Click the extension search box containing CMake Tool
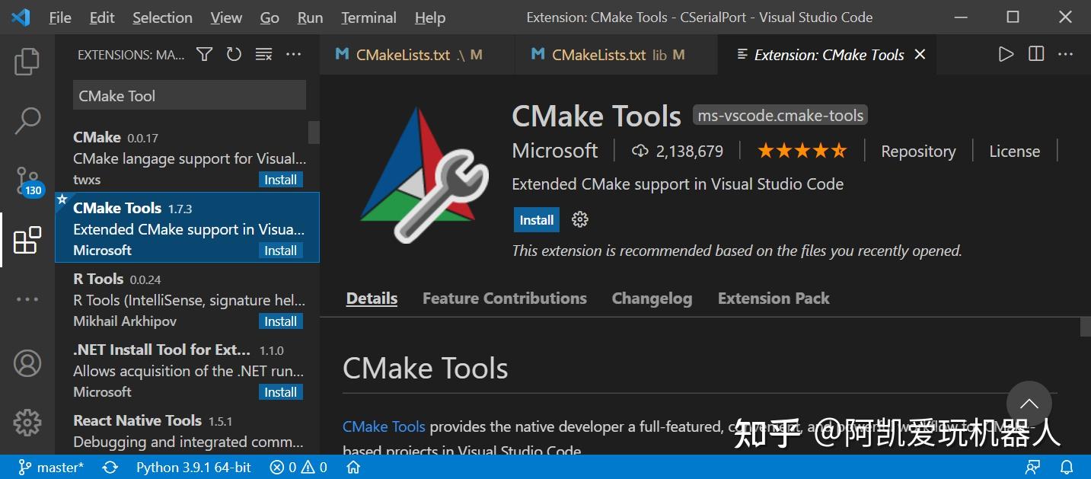 189,95
